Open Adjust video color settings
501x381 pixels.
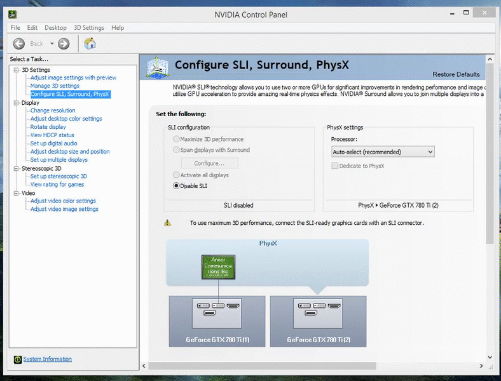point(63,201)
